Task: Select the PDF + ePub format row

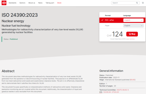Action: (x=122, y=20)
